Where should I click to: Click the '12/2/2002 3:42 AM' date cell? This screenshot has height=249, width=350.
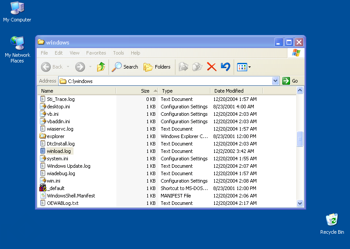point(234,151)
